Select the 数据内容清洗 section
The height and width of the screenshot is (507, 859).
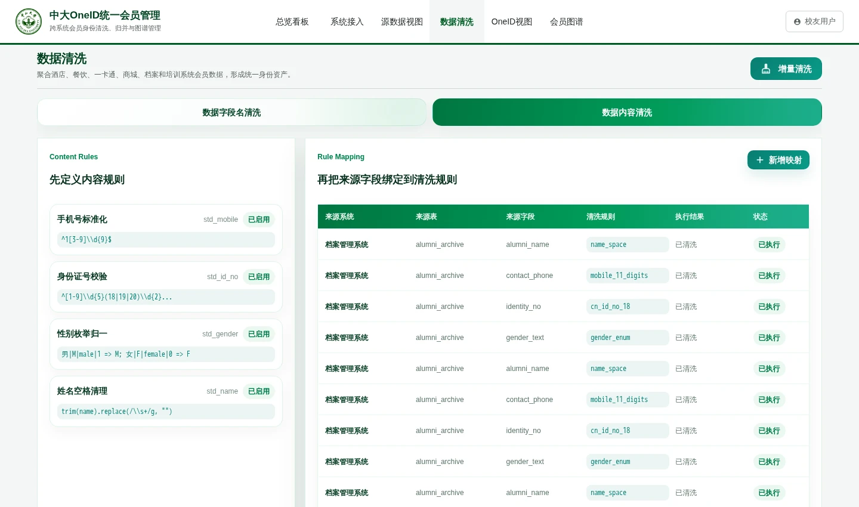[627, 112]
